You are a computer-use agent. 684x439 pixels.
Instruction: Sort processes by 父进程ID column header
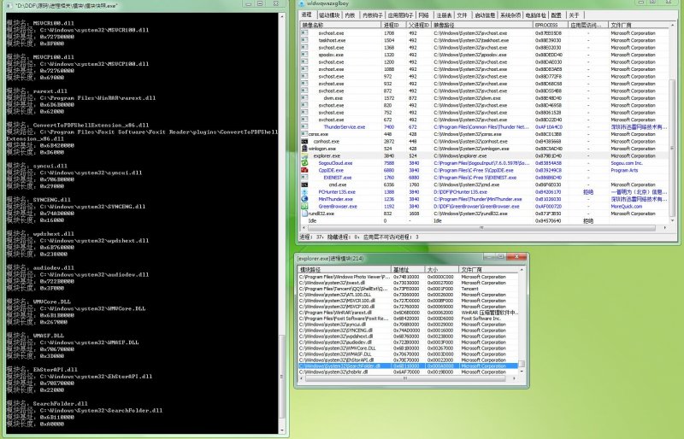point(419,26)
